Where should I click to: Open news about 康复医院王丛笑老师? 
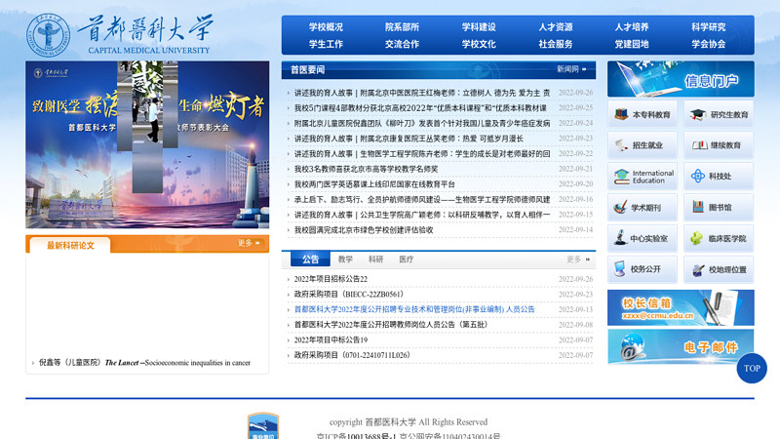(x=409, y=139)
